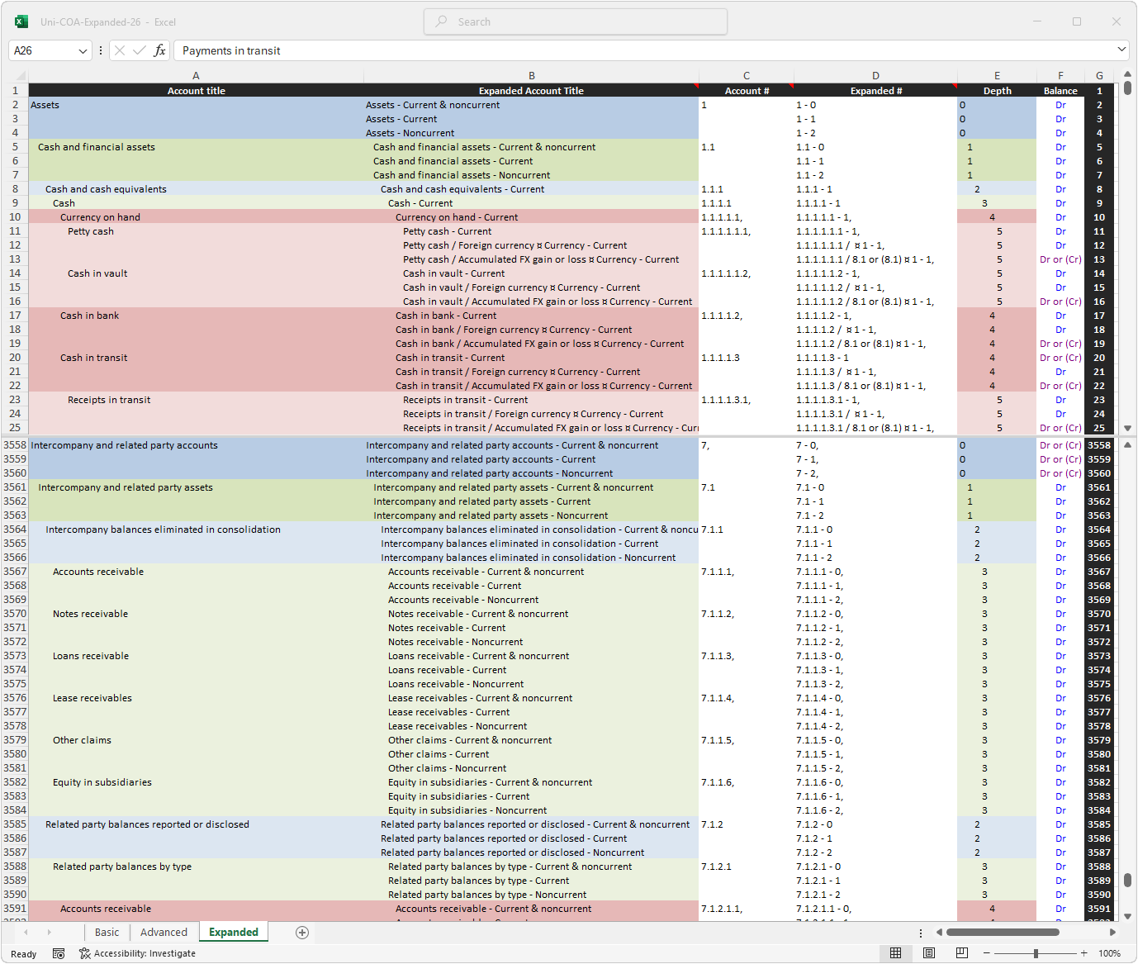Confirm entry with checkmark icon
The width and height of the screenshot is (1138, 964).
(x=140, y=50)
